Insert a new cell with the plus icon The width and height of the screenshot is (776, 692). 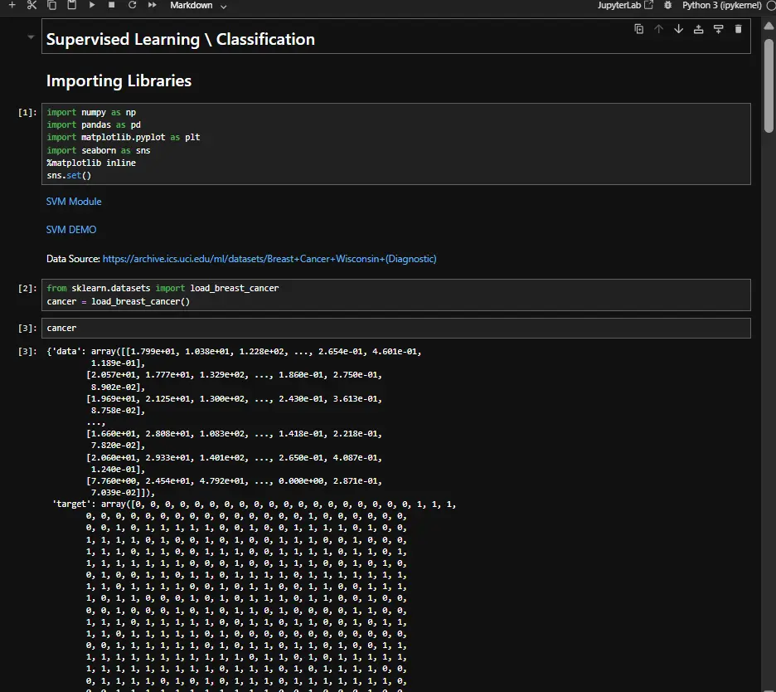[12, 5]
